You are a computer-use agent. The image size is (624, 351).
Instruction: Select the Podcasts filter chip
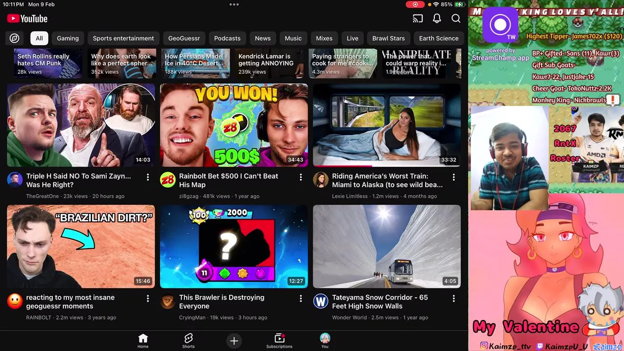tap(227, 38)
